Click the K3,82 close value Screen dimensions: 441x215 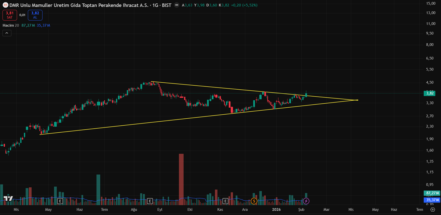tap(224, 5)
